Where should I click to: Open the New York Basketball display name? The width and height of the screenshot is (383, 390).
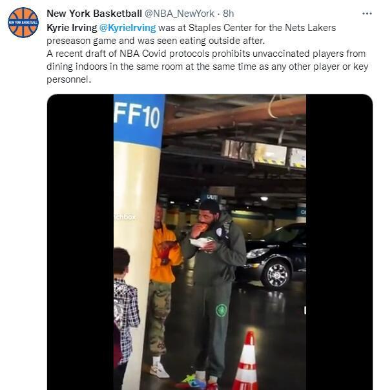click(x=94, y=14)
